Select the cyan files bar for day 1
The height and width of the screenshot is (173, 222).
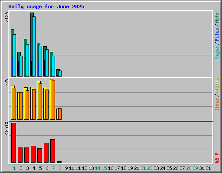click(x=14, y=55)
